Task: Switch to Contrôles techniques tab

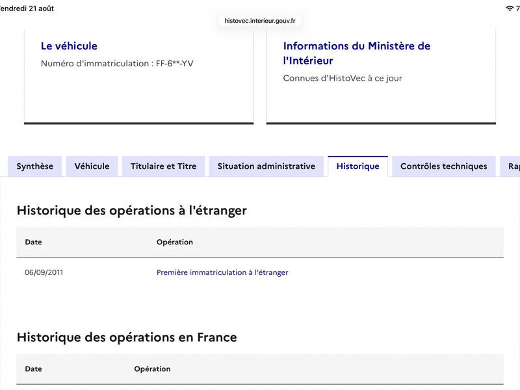Action: tap(444, 166)
